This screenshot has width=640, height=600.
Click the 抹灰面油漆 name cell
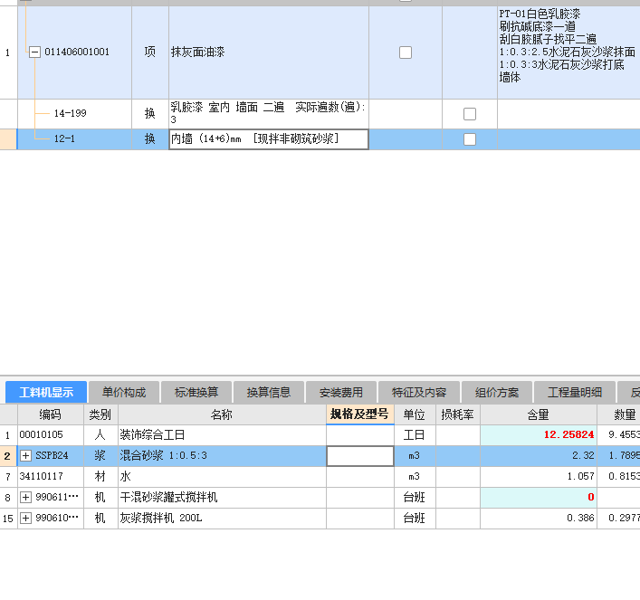269,52
